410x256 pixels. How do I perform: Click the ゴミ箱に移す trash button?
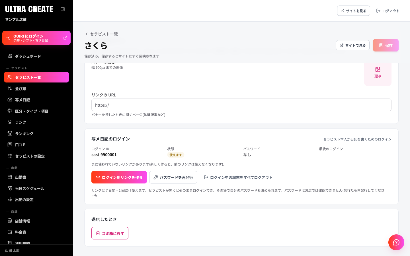click(x=110, y=233)
